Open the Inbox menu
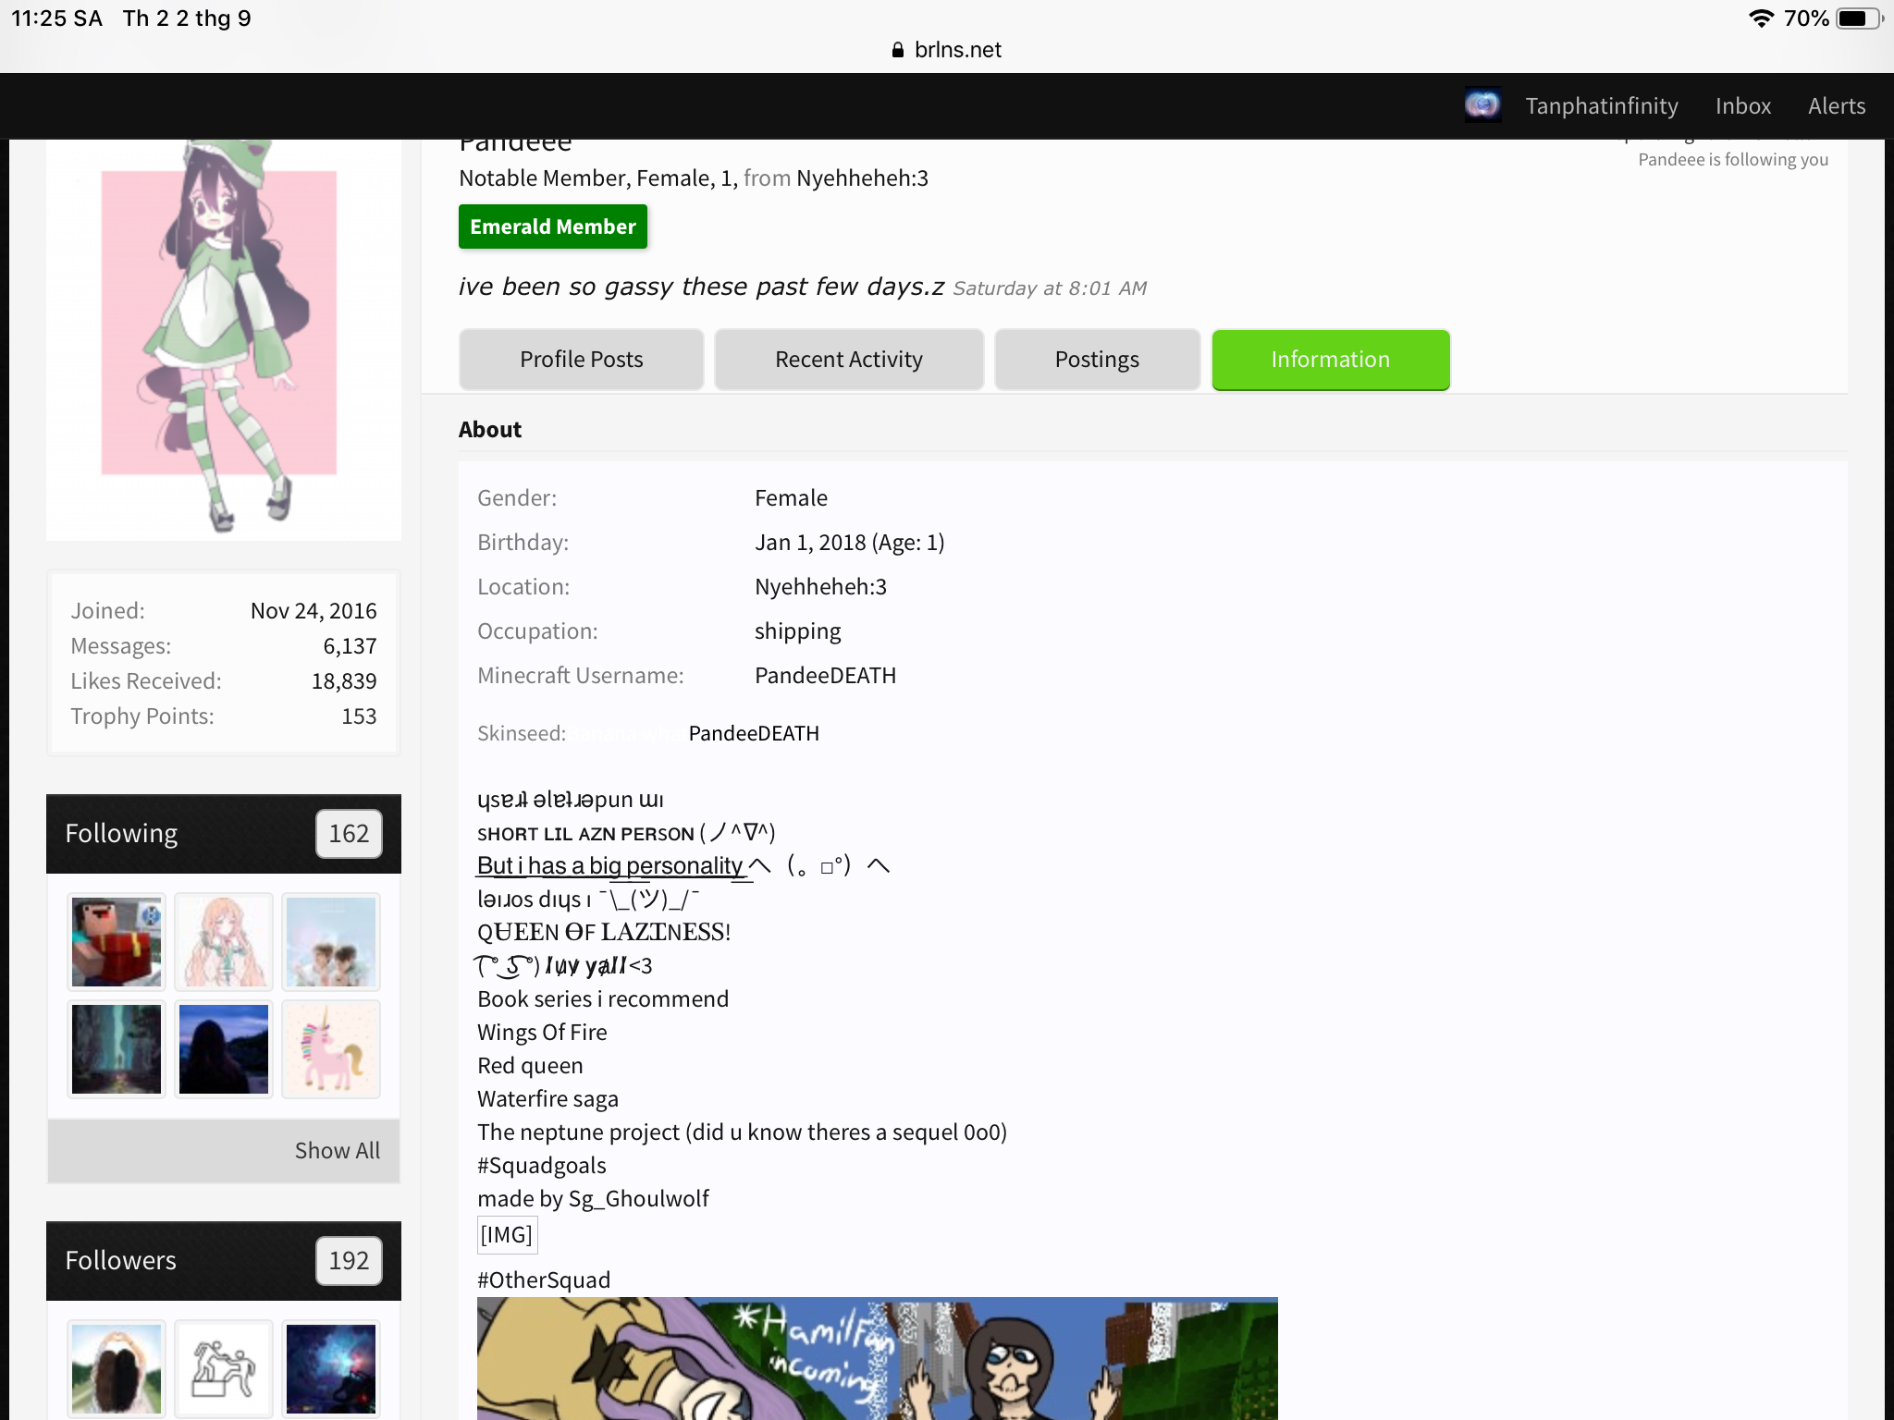This screenshot has width=1894, height=1420. coord(1743,106)
